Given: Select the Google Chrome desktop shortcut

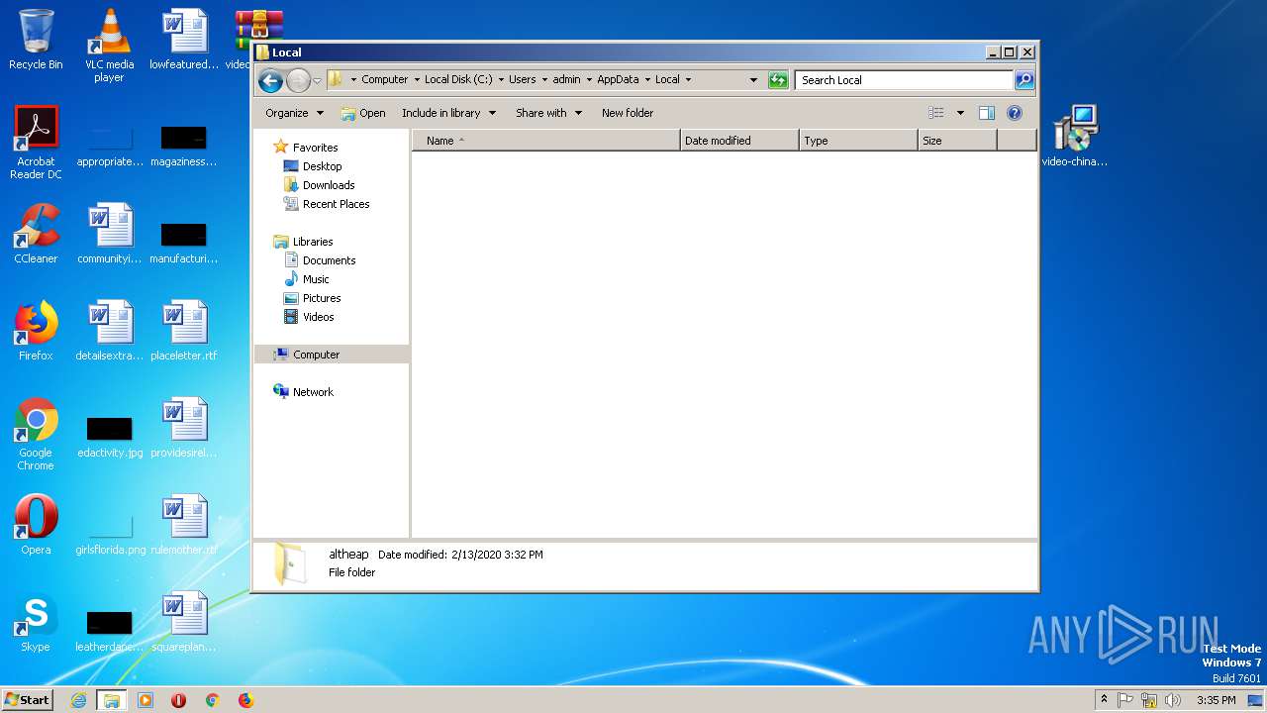Looking at the screenshot, I should pyautogui.click(x=36, y=434).
